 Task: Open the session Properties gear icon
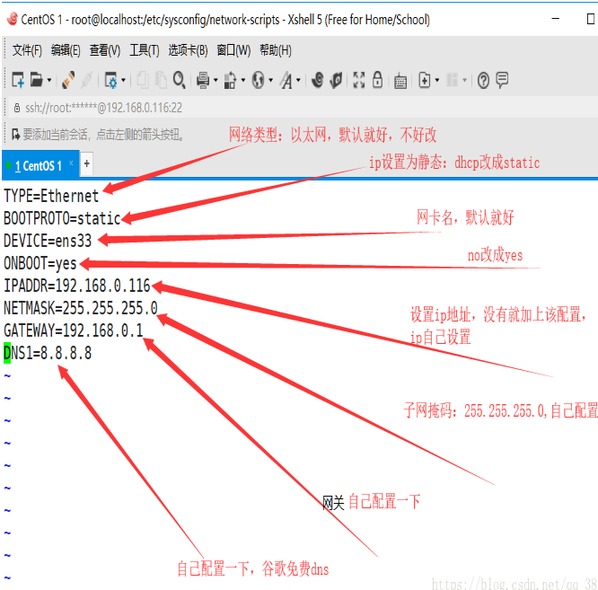tap(111, 81)
